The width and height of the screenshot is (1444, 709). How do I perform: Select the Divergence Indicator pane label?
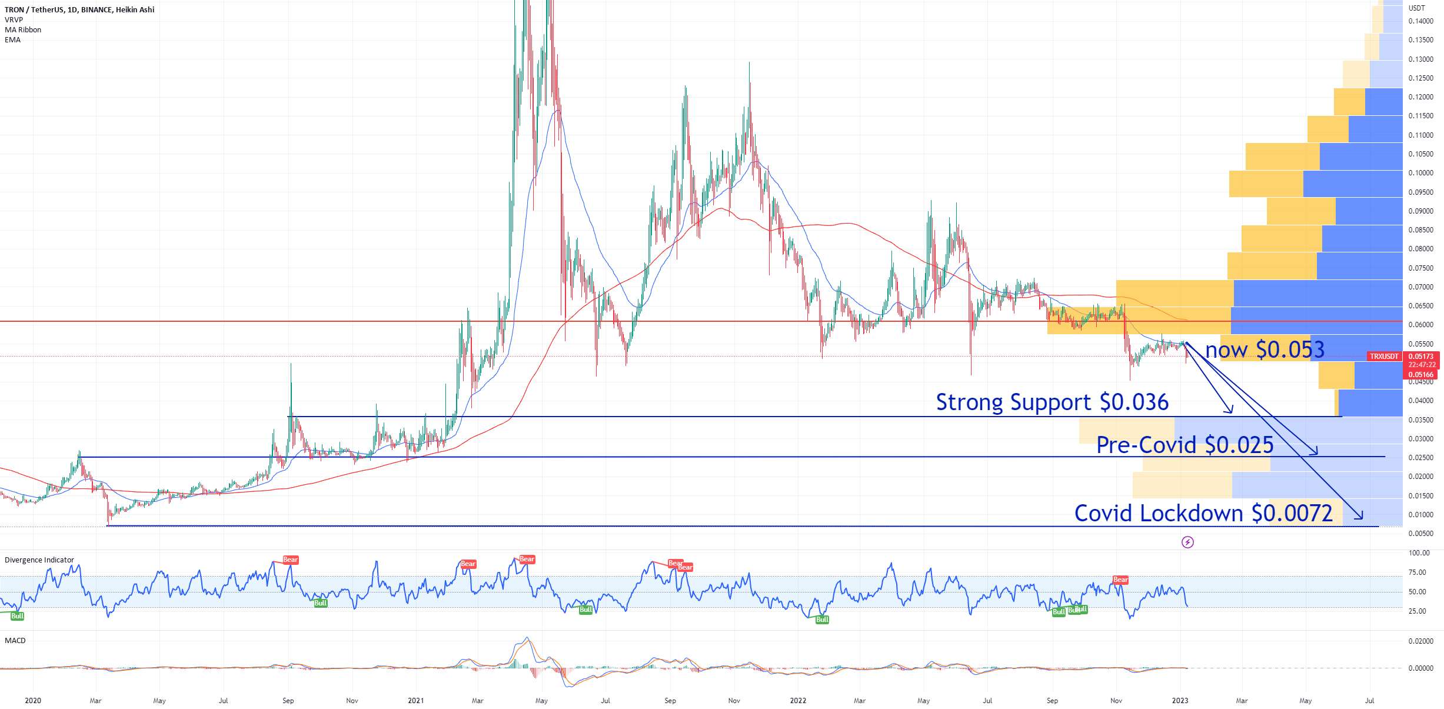(x=39, y=560)
